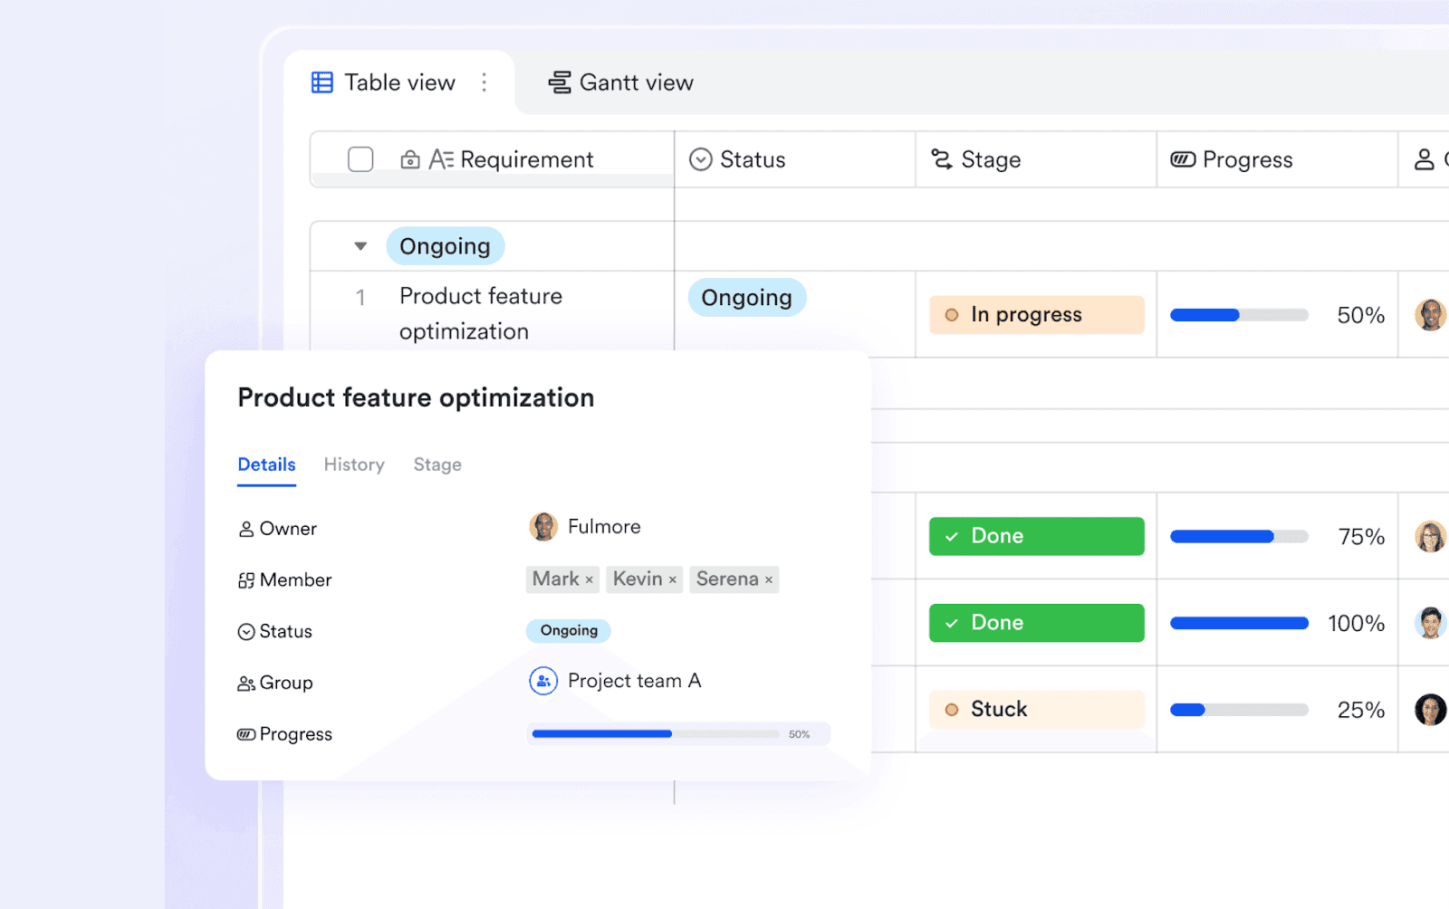
Task: Click the Progress field icon in the details
Action: coord(245,734)
